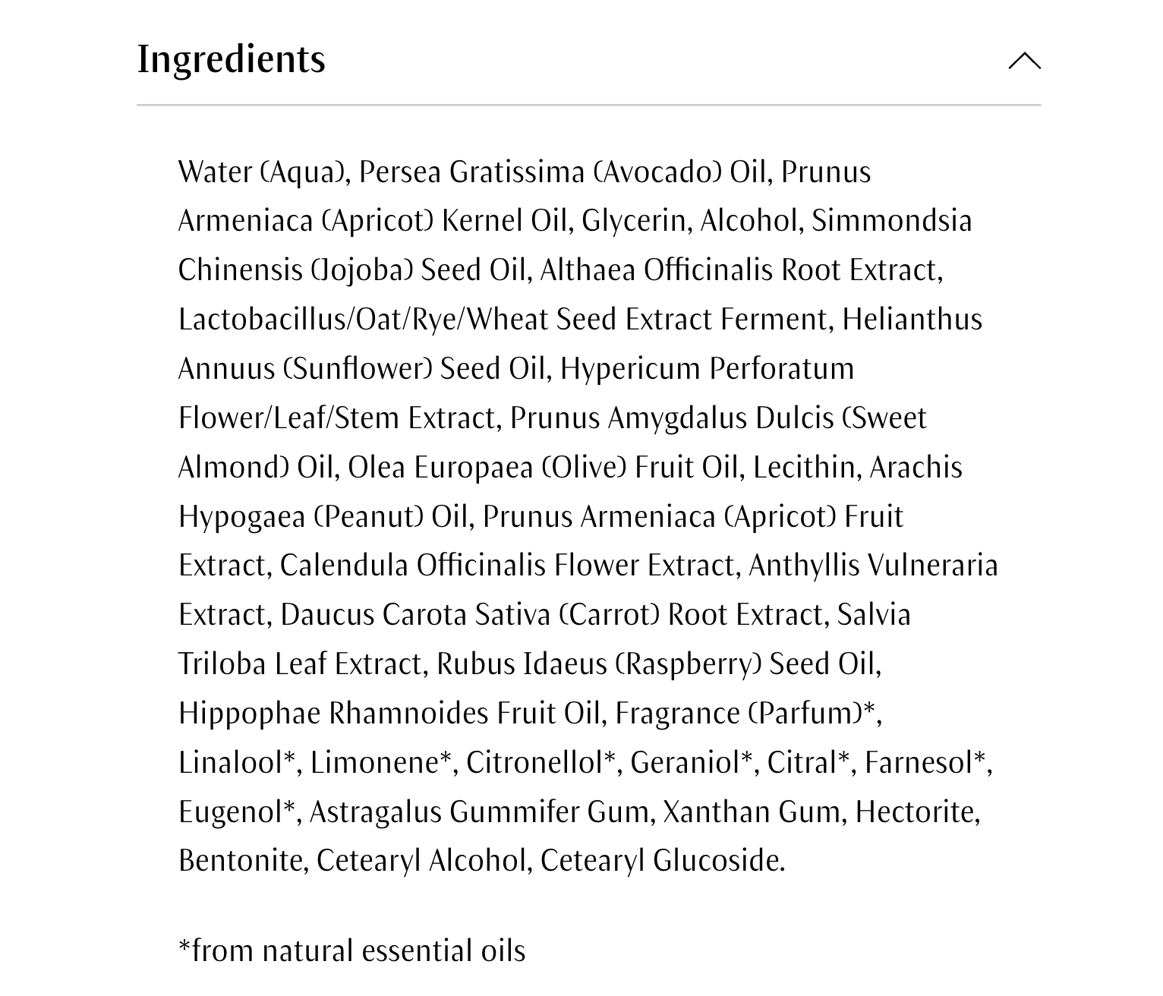Click 'Lactobacillus/Oat/Rye/Wheat Seed Extract Ferment' text
This screenshot has width=1163, height=996.
502,320
